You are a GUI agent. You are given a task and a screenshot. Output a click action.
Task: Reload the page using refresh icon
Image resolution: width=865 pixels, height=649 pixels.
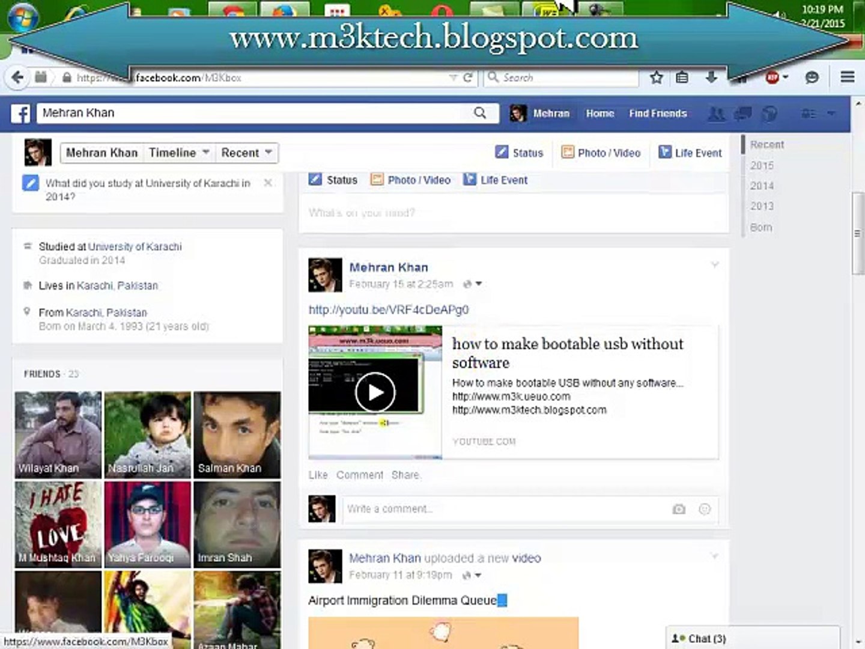[x=468, y=77]
